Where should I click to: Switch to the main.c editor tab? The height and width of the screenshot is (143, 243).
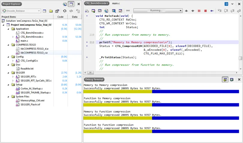click(x=116, y=3)
